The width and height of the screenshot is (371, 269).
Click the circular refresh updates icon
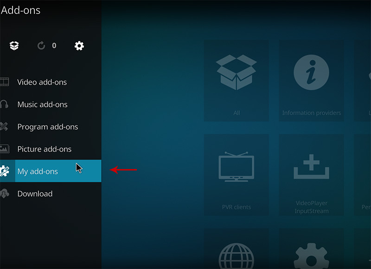coord(41,46)
